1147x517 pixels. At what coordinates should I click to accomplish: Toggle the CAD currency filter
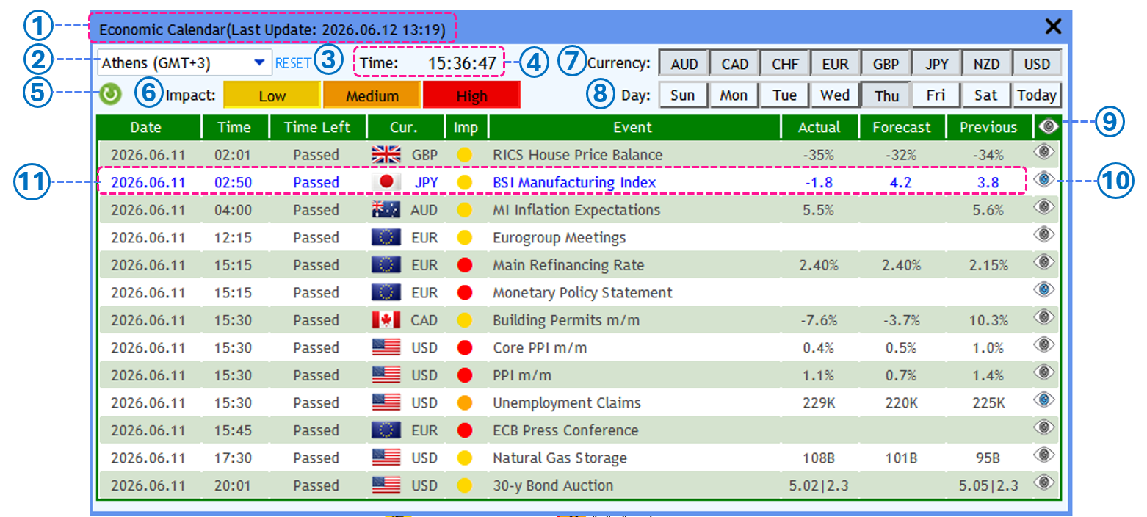point(734,64)
